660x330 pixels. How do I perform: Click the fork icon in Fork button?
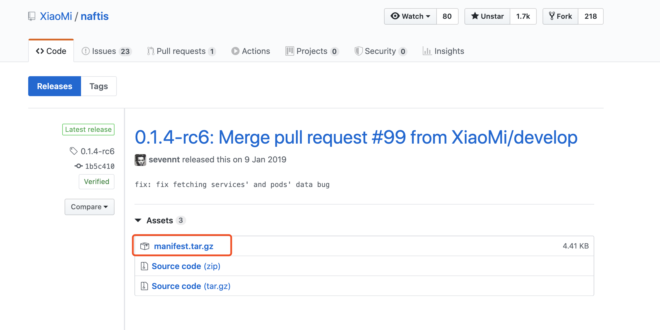[552, 16]
